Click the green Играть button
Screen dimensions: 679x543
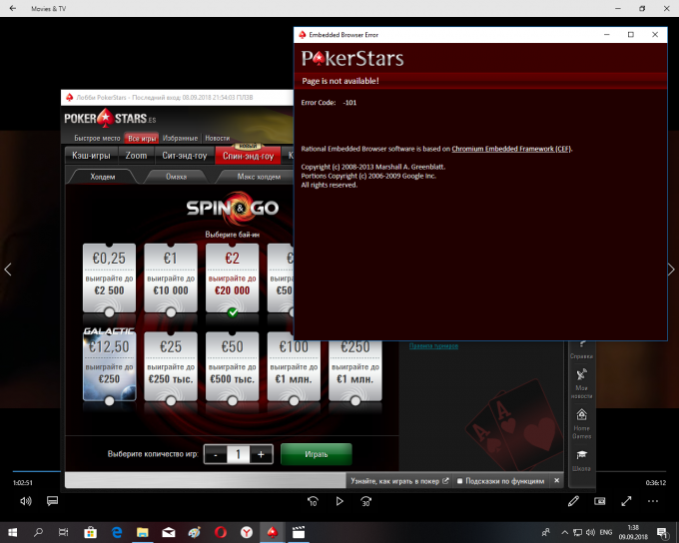(x=317, y=454)
